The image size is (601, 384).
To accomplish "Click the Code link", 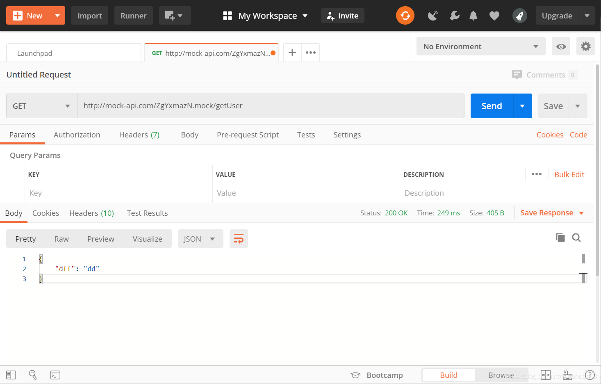I will point(578,135).
